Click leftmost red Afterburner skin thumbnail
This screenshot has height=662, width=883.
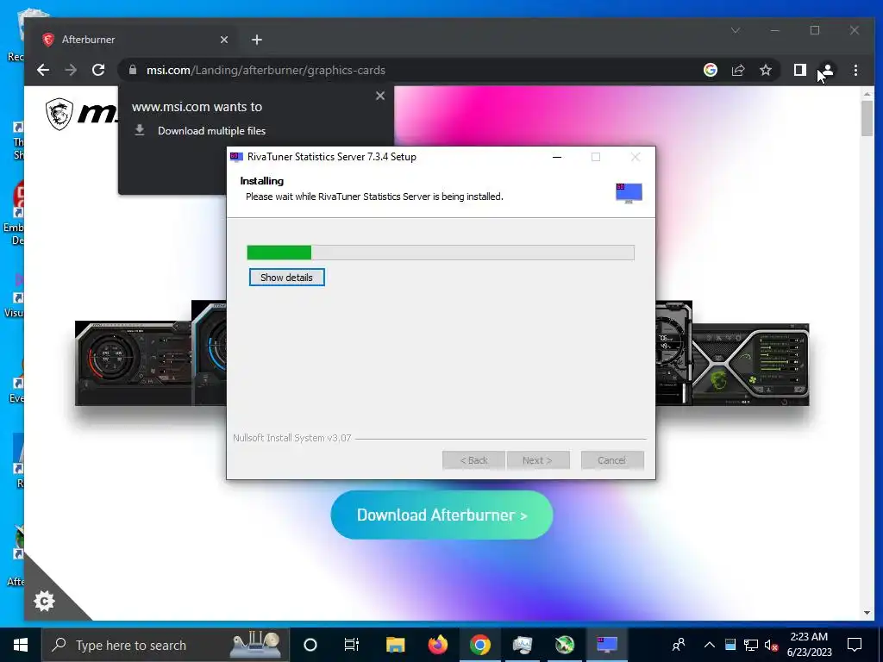point(133,363)
